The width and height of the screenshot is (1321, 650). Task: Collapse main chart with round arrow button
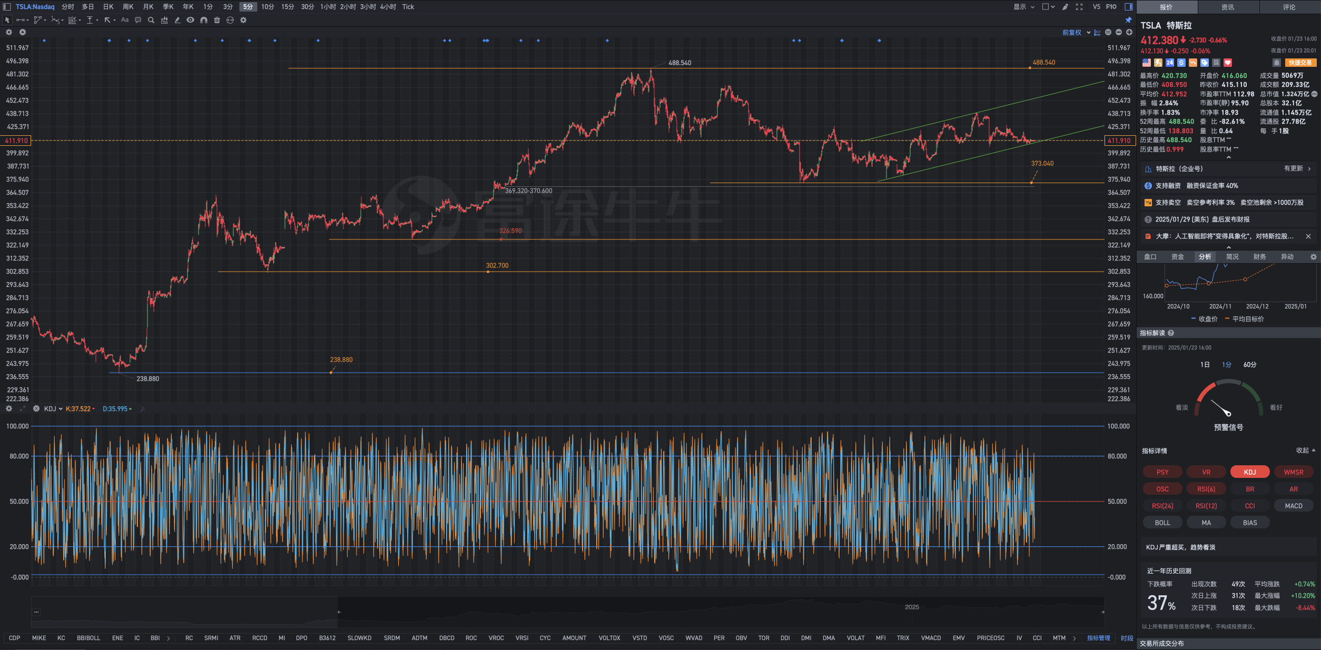coord(23,32)
